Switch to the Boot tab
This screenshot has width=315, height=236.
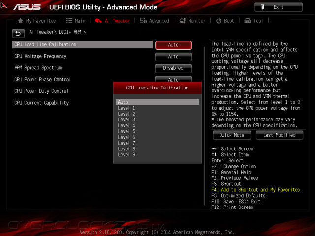click(229, 21)
